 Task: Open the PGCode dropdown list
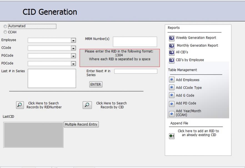[73, 56]
